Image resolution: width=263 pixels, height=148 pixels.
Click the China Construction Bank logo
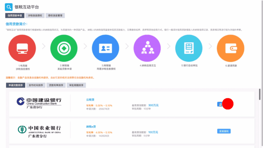[39, 103]
